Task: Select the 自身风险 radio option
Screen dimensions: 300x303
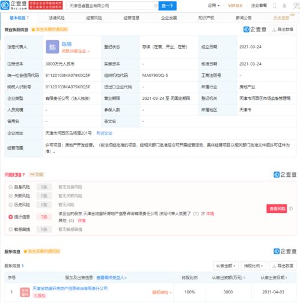Action: pos(11,187)
